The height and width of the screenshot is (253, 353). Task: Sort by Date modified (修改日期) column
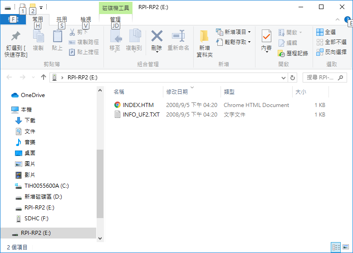pyautogui.click(x=177, y=92)
